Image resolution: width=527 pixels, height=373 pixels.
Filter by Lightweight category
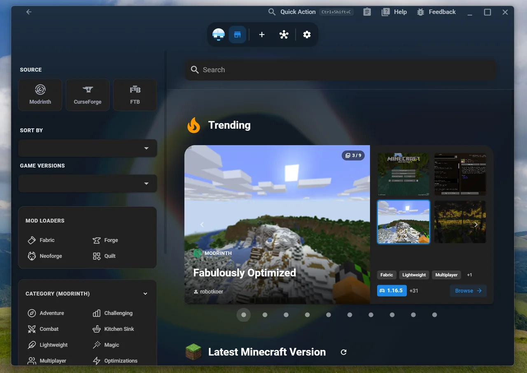coord(47,345)
